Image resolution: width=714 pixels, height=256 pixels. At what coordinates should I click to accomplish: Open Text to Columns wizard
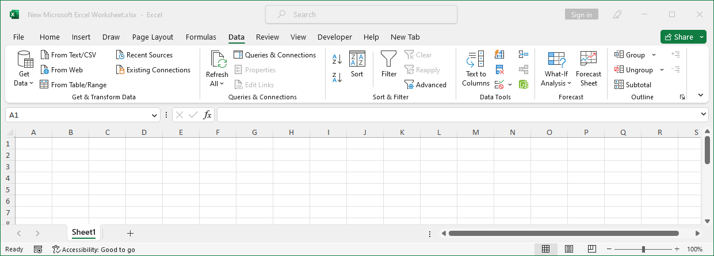476,69
